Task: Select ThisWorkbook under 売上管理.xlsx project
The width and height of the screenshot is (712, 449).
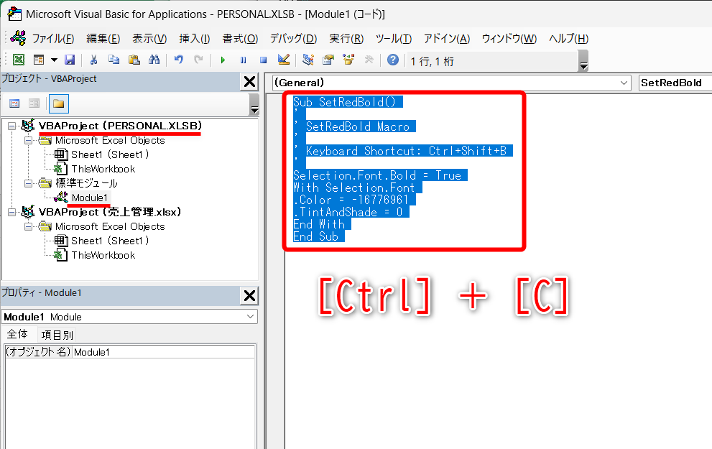Action: (103, 256)
